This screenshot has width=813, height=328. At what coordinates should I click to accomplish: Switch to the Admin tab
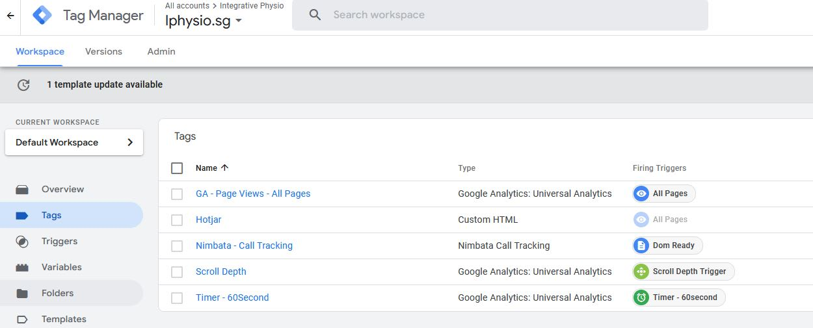pyautogui.click(x=161, y=51)
